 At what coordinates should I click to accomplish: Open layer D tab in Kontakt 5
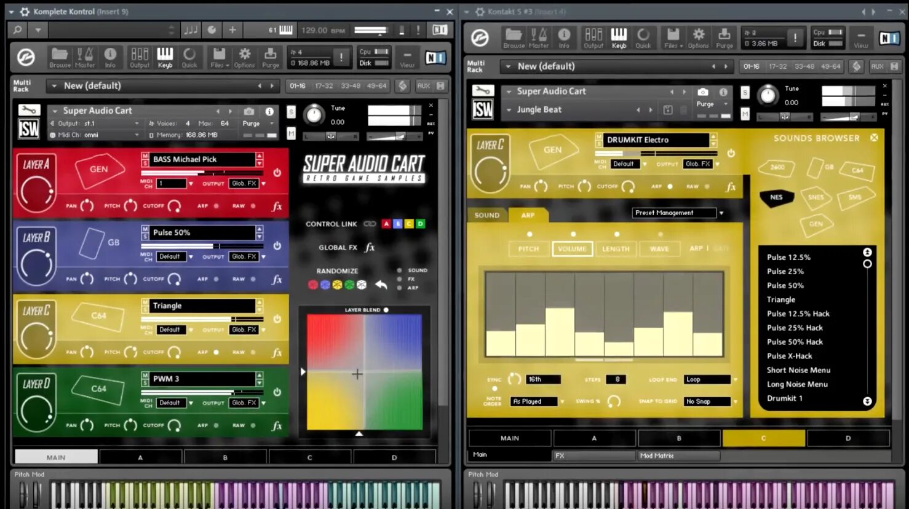click(848, 438)
